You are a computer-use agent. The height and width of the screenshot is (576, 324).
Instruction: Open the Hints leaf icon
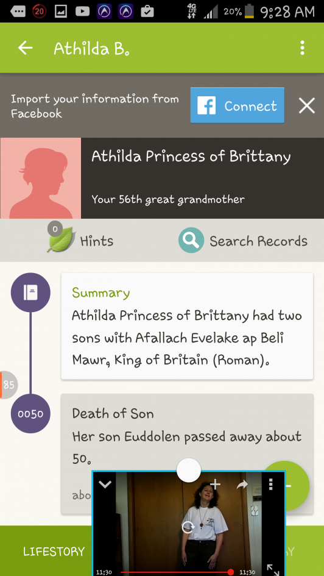(x=60, y=239)
